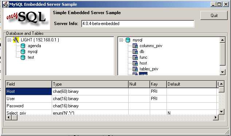Click the columns_priv table icon
The image size is (231, 136).
coord(135,46)
